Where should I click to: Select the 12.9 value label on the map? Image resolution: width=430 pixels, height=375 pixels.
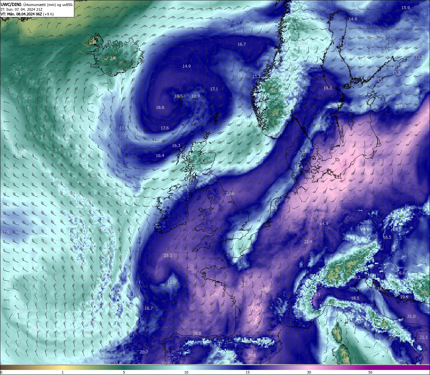(x=196, y=96)
